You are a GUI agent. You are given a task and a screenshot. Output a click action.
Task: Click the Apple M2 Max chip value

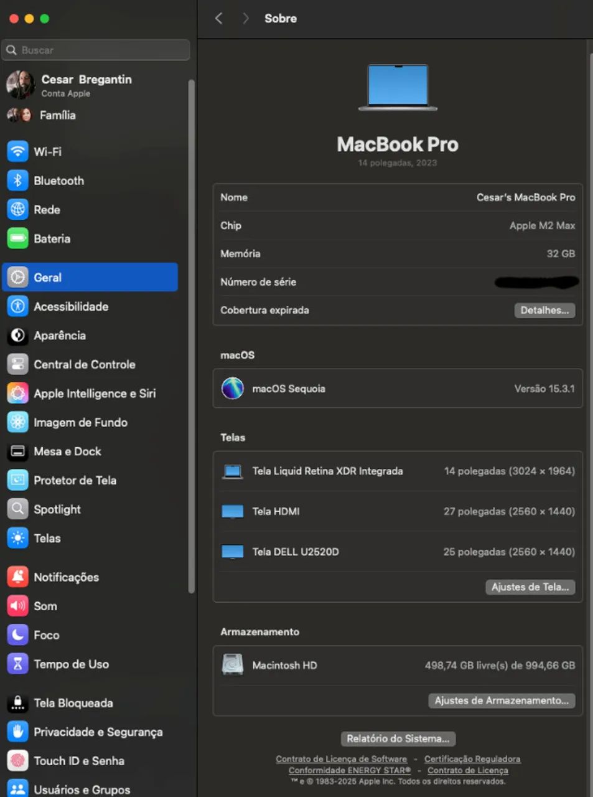click(x=542, y=225)
